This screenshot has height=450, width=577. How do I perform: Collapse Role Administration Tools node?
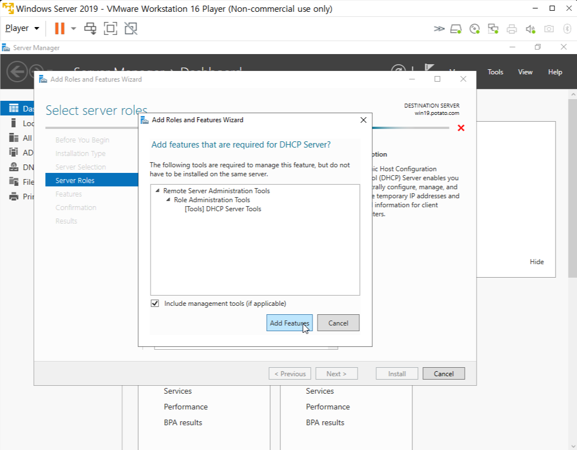(x=168, y=199)
